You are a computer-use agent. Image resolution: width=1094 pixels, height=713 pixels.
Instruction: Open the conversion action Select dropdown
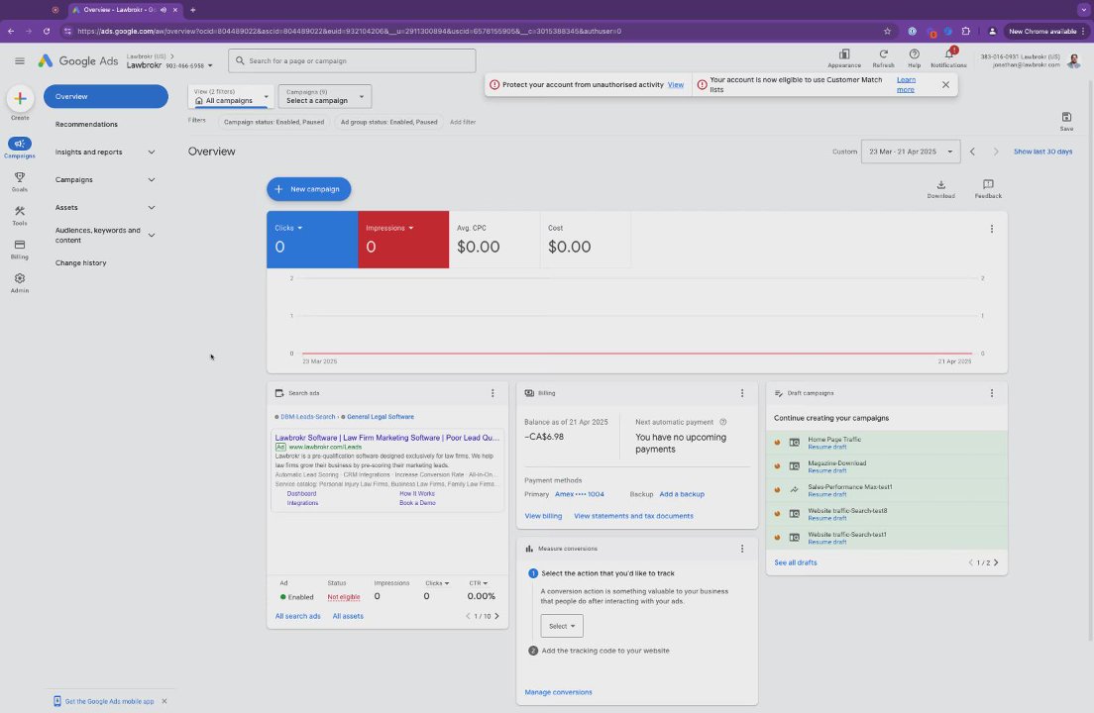click(x=562, y=626)
